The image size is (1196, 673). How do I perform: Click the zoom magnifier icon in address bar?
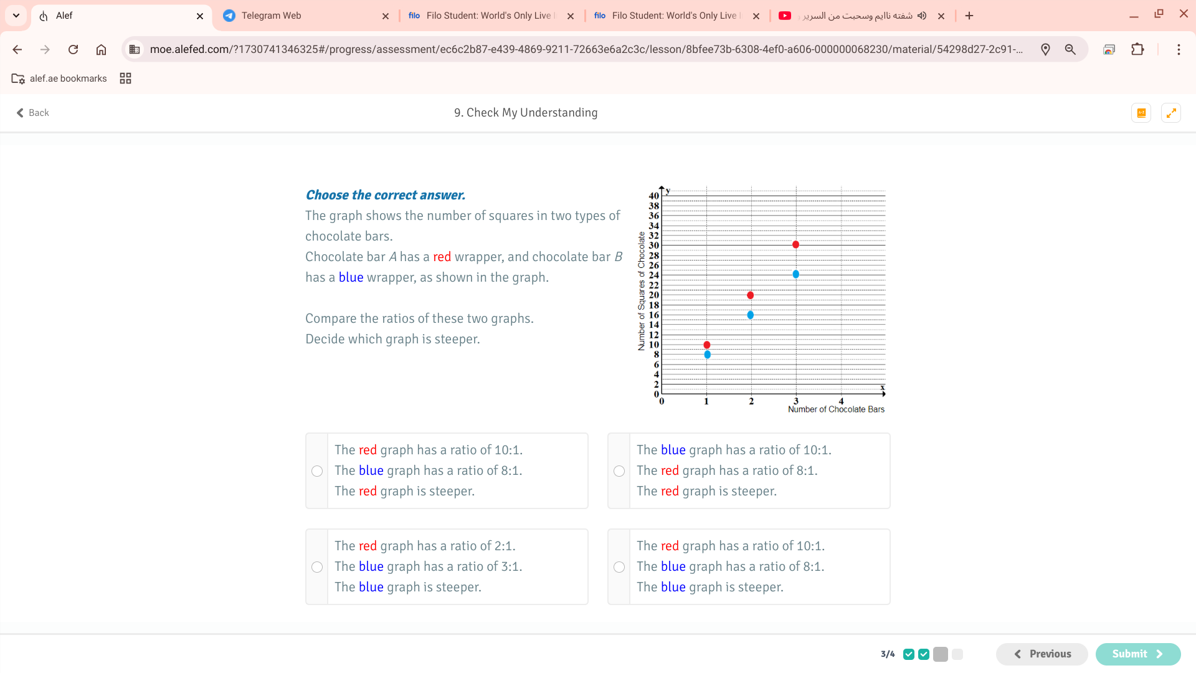1070,49
